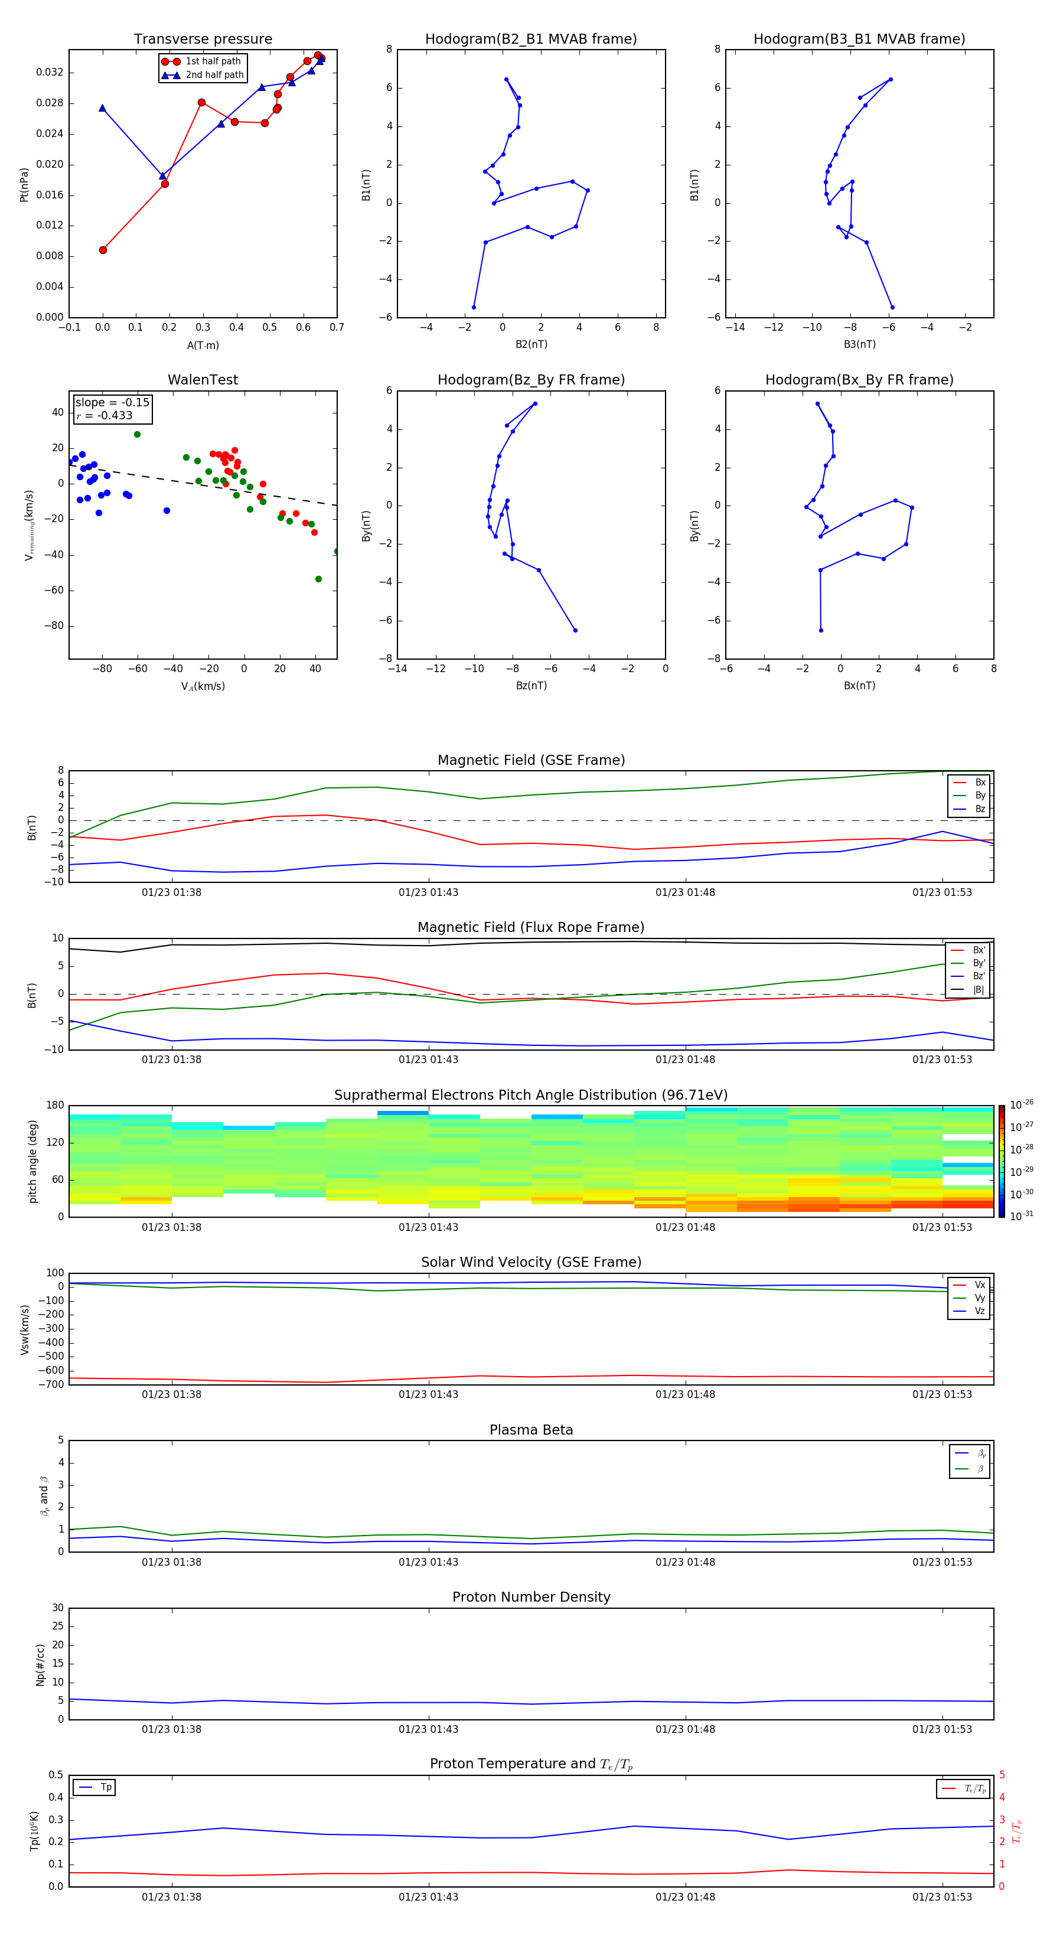Screen dimensions: 1063x1949
Task: Select the "slope = -0.15" annotation
Action: [112, 403]
